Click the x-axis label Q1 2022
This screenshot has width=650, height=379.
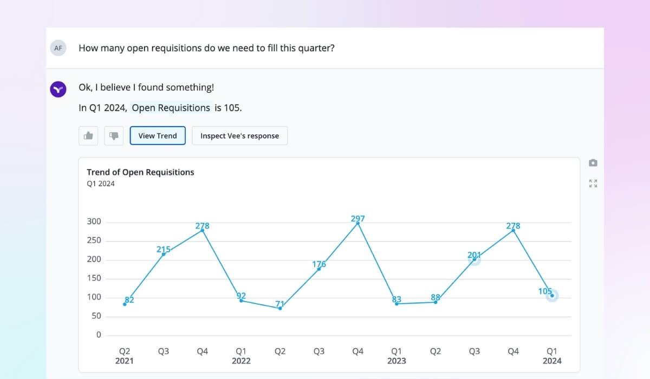tap(241, 356)
